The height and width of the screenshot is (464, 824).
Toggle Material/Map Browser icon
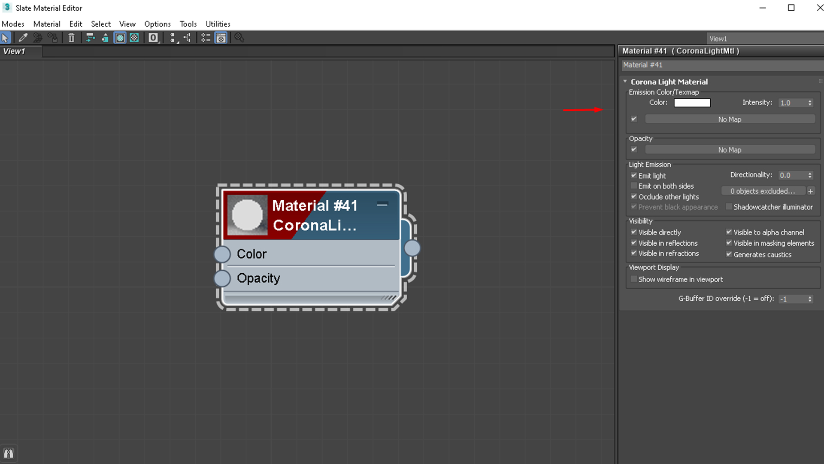[206, 38]
